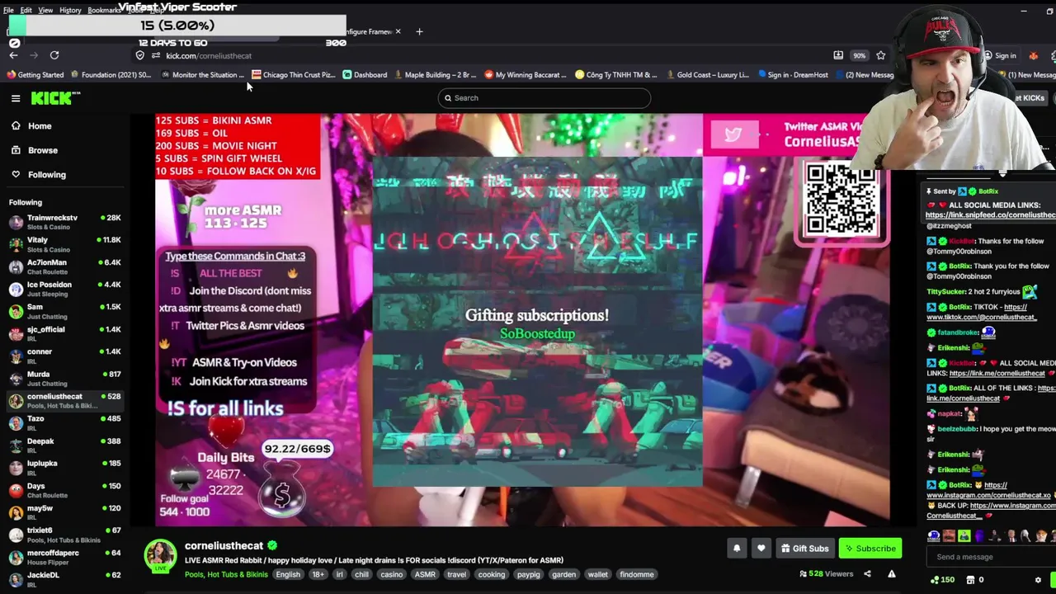The height and width of the screenshot is (594, 1056).
Task: Click the green Subscribe button
Action: coord(870,548)
